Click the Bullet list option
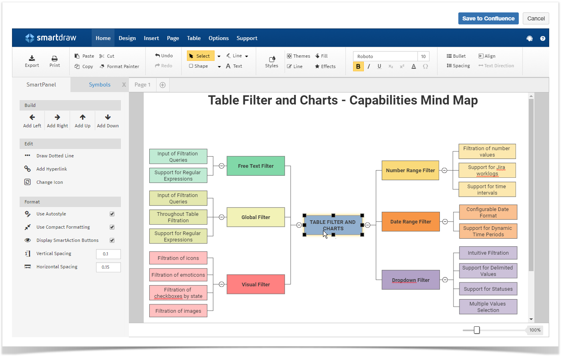 pyautogui.click(x=456, y=56)
